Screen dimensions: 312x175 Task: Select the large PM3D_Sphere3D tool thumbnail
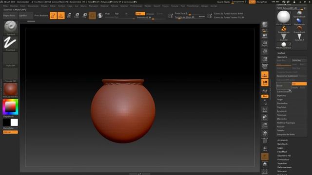(284, 17)
